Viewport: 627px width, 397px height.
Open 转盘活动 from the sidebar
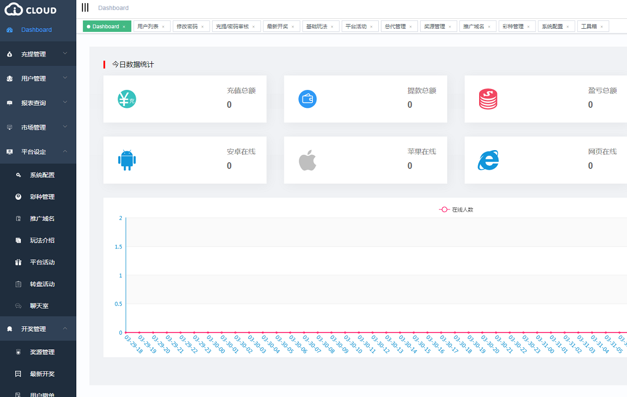(x=42, y=285)
